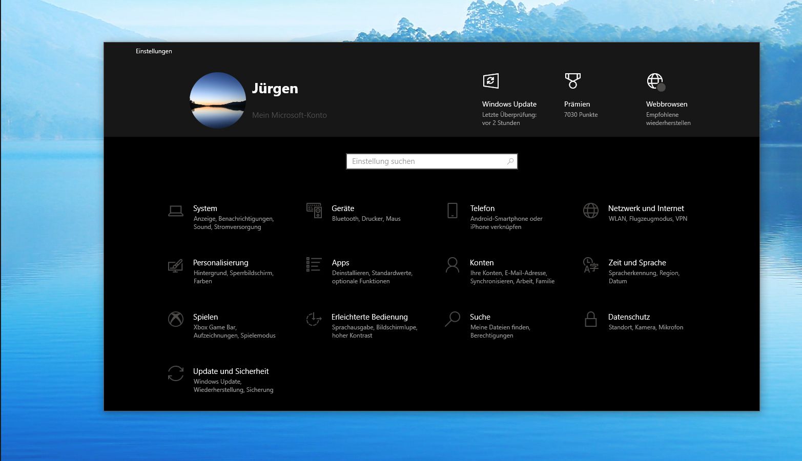Viewport: 802px width, 461px height.
Task: Open System category title
Action: point(205,208)
